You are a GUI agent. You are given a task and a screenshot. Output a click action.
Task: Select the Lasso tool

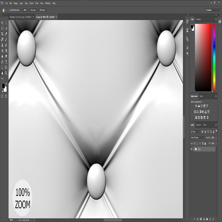click(2, 28)
